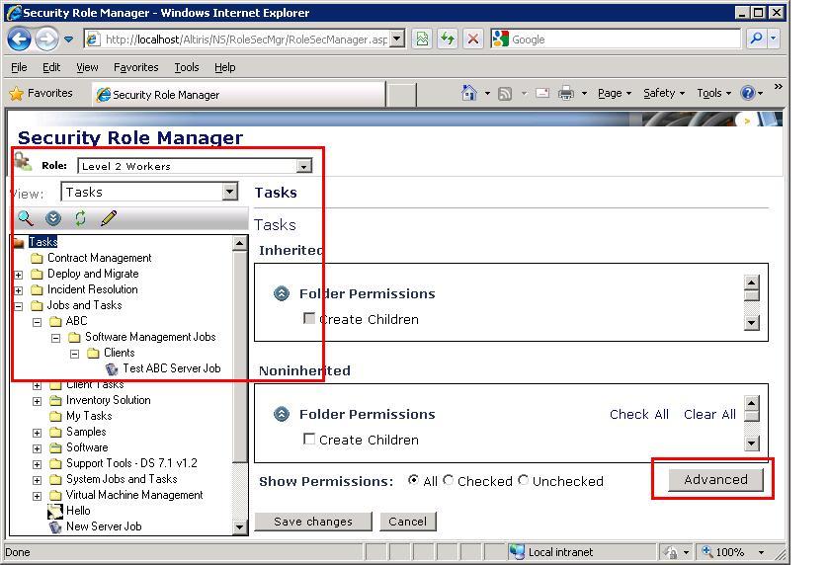The height and width of the screenshot is (565, 830).
Task: Click the Home icon in command bar
Action: click(469, 93)
